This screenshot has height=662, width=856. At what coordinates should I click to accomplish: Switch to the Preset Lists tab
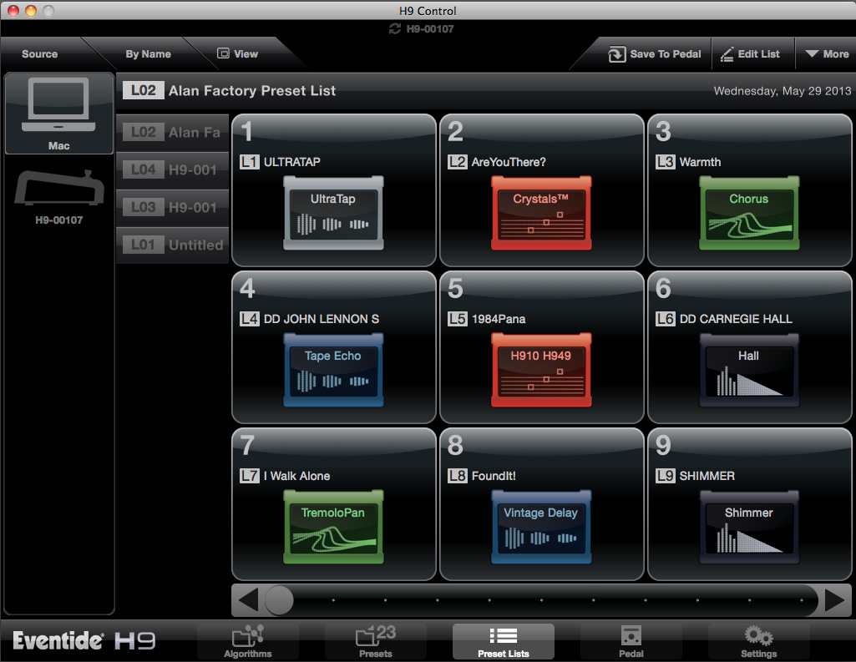point(504,641)
